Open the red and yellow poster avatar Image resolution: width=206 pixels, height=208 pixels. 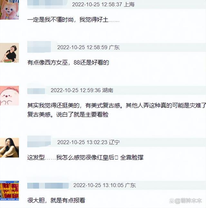(x=9, y=191)
